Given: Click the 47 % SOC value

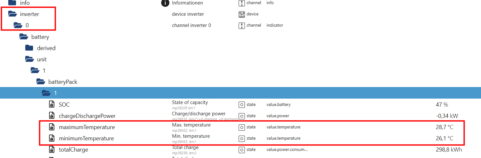Looking at the screenshot, I should click(442, 105).
